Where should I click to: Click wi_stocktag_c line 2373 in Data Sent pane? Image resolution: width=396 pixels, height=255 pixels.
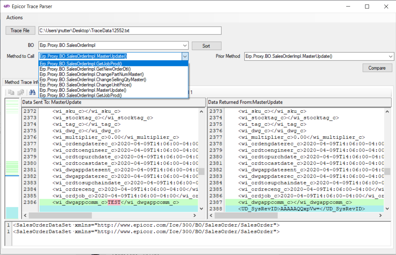click(x=102, y=118)
